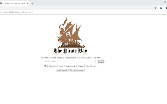The width and height of the screenshot is (167, 104).
Task: Maximize the browser window
Action: [165, 2]
